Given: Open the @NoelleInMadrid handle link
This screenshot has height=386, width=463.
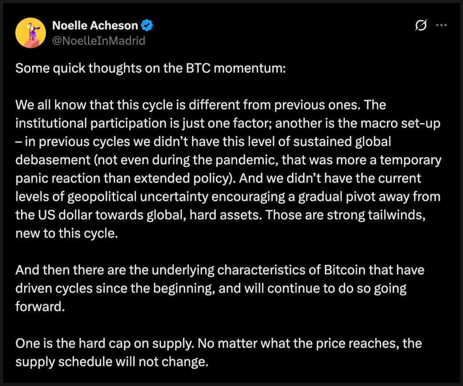Looking at the screenshot, I should point(98,41).
